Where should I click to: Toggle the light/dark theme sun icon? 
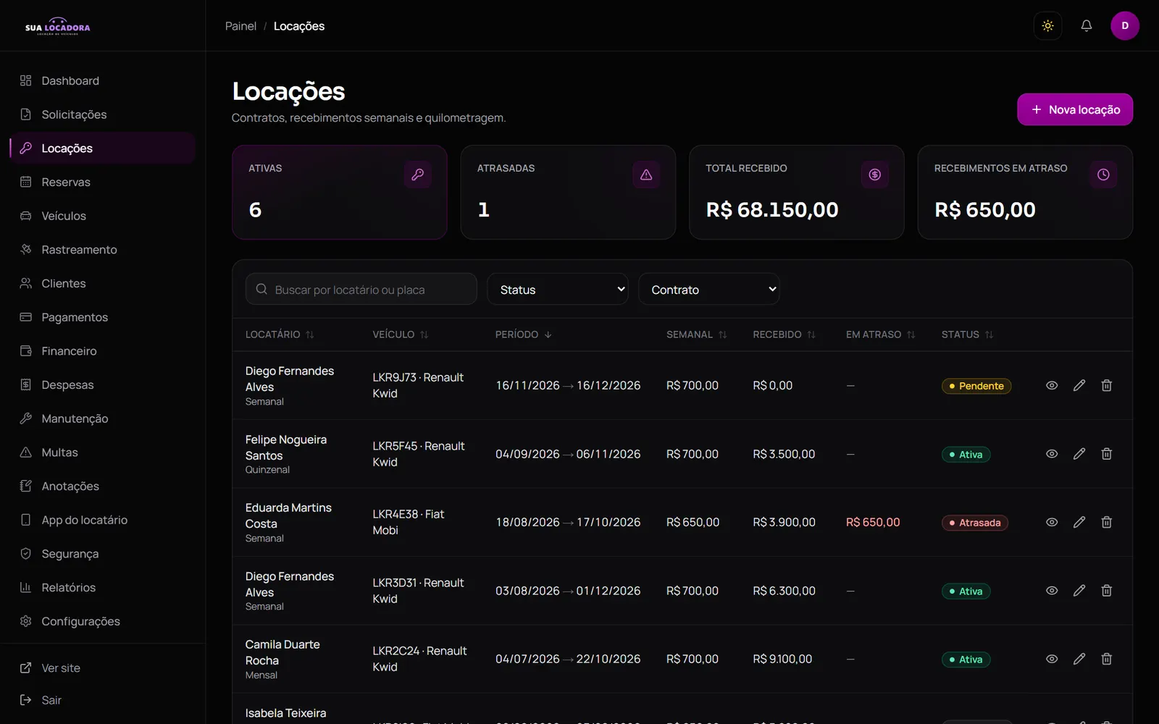coord(1047,26)
